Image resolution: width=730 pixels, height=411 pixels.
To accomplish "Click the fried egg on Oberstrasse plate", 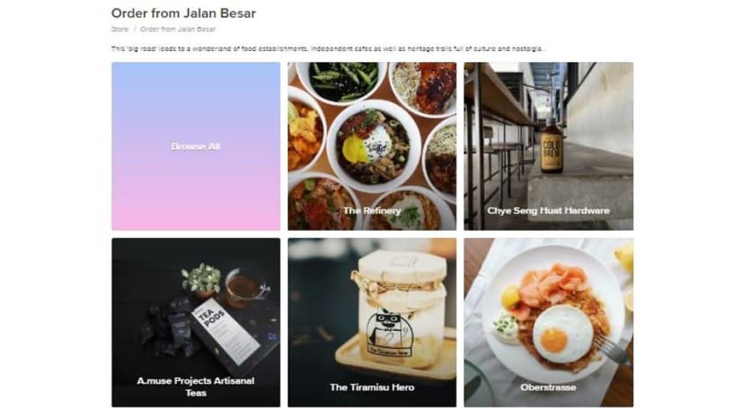I will tap(562, 335).
